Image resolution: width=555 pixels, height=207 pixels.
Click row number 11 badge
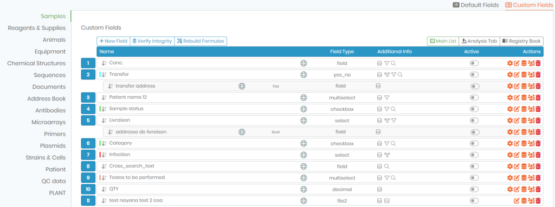88,201
